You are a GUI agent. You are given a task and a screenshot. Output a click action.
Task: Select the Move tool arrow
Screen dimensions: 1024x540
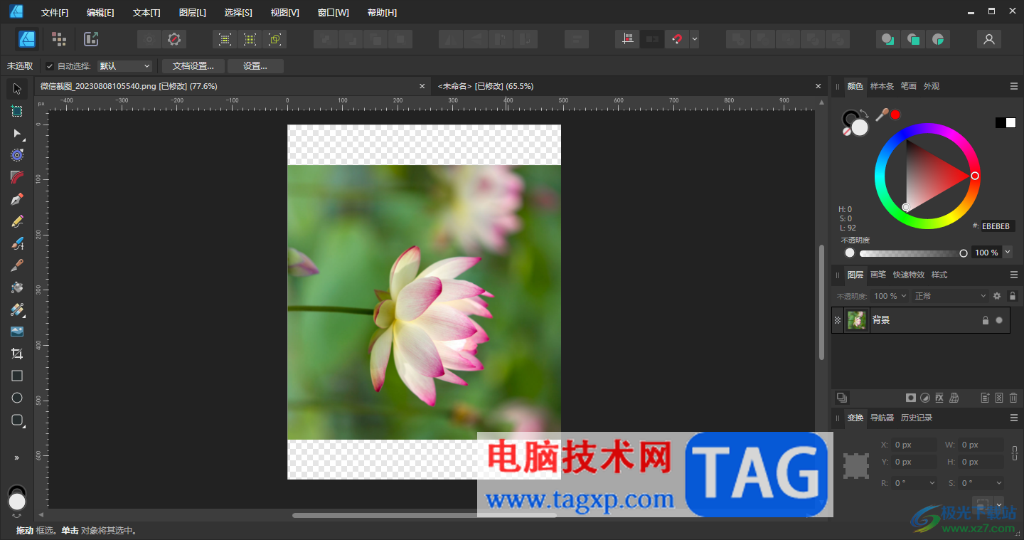(17, 89)
